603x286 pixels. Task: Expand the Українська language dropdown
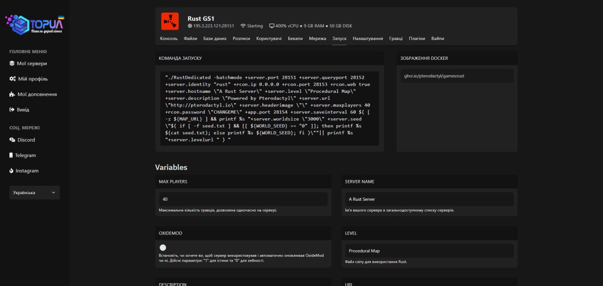[34, 193]
